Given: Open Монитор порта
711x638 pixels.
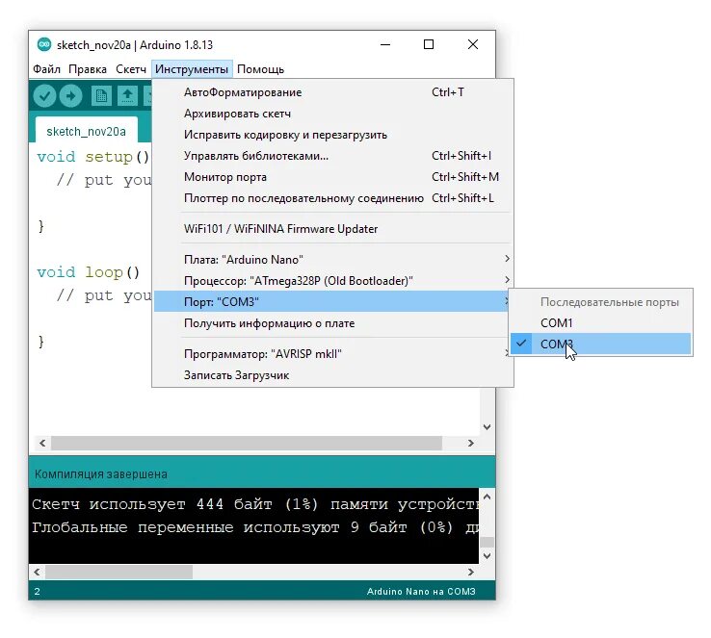Looking at the screenshot, I should pyautogui.click(x=333, y=177).
